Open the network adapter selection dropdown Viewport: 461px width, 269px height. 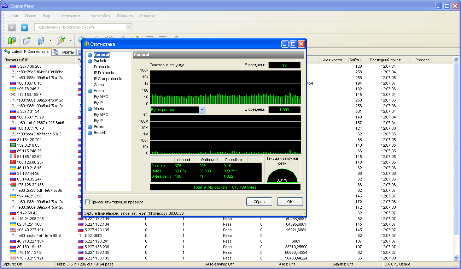128,27
